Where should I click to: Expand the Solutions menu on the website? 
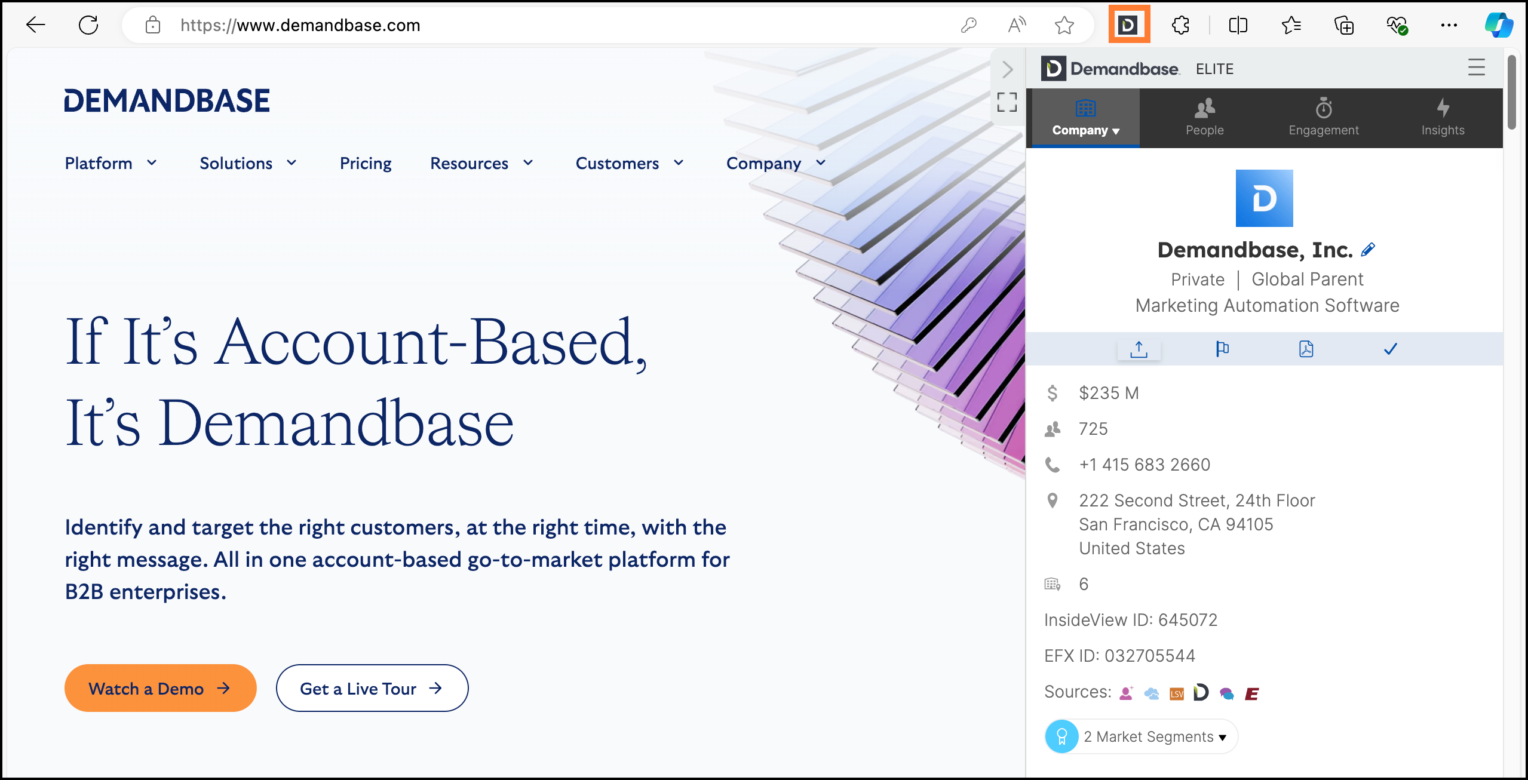pyautogui.click(x=248, y=163)
